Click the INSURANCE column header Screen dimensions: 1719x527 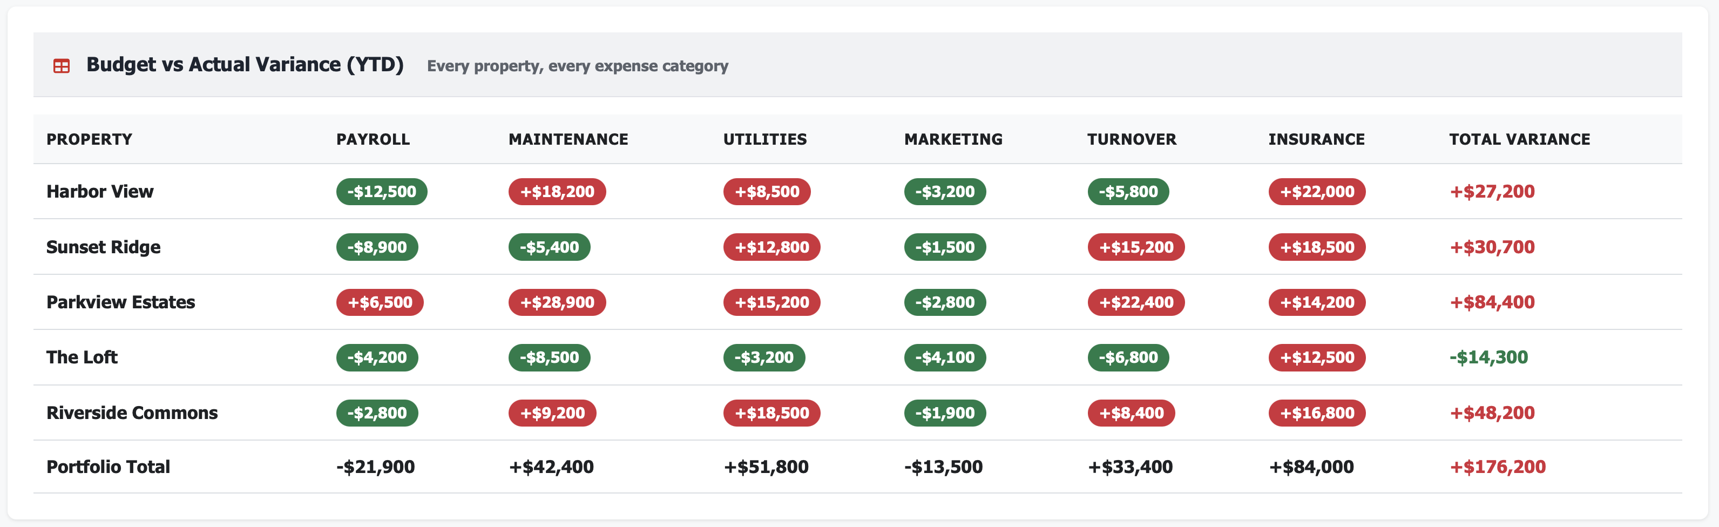pos(1316,139)
